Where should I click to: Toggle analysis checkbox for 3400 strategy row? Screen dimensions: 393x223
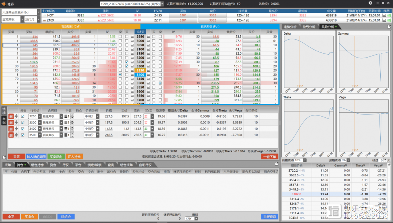click(x=23, y=129)
